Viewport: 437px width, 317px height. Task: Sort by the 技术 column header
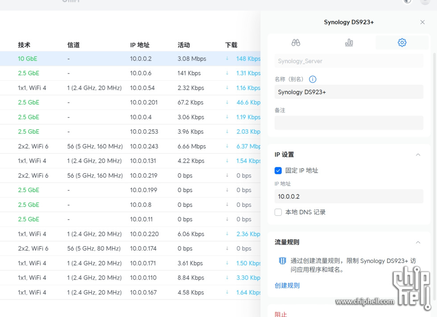24,45
